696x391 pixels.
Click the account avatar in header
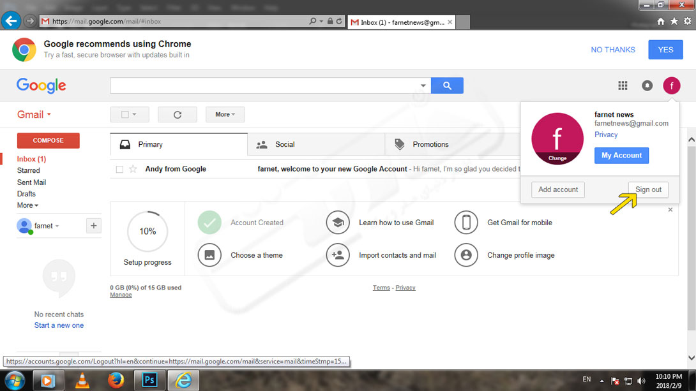672,85
